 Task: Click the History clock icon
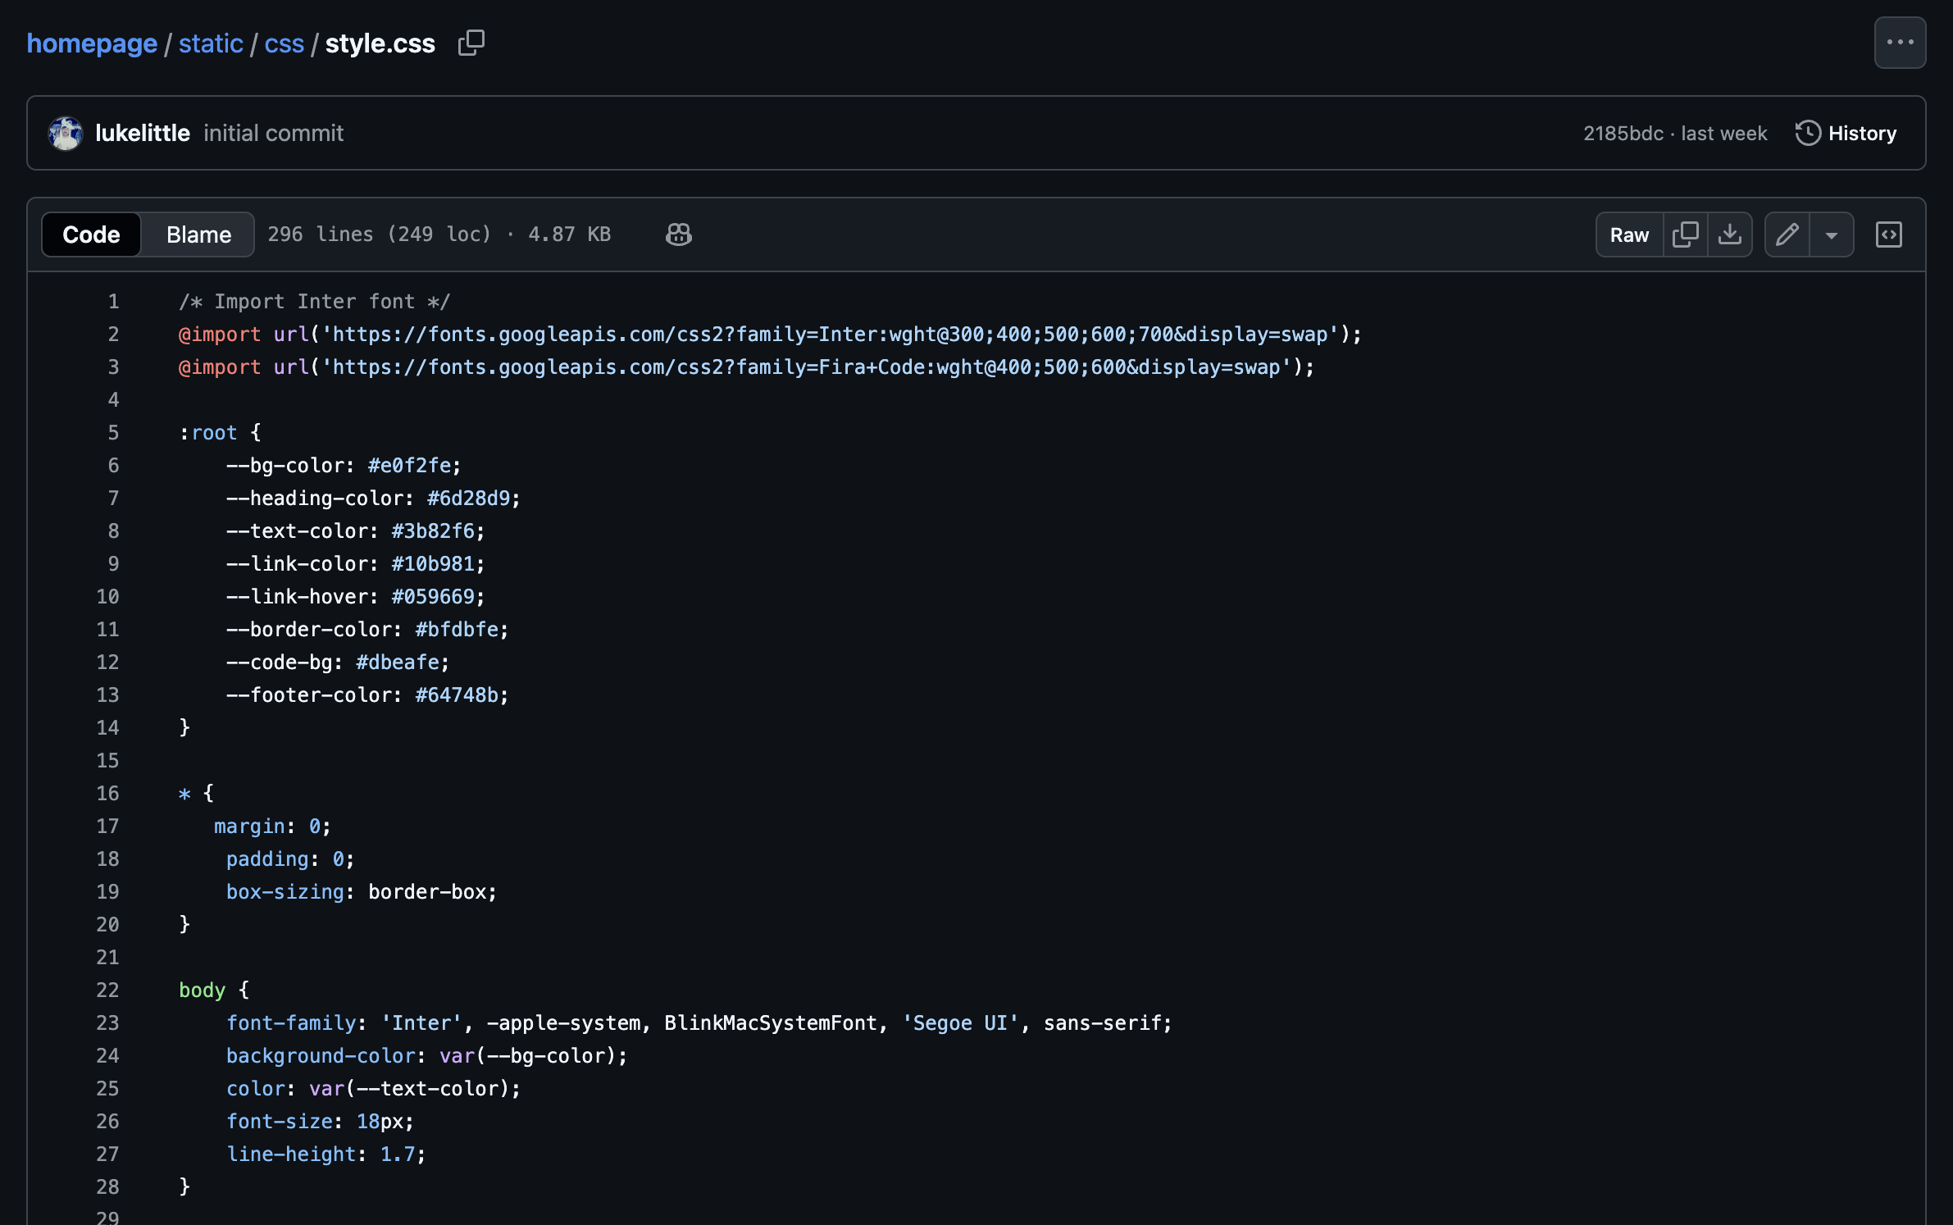[1807, 133]
